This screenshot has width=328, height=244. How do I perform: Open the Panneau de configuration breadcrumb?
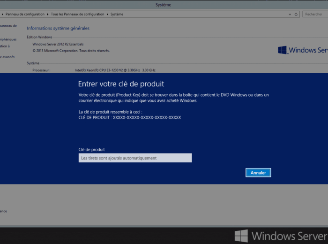pos(25,14)
